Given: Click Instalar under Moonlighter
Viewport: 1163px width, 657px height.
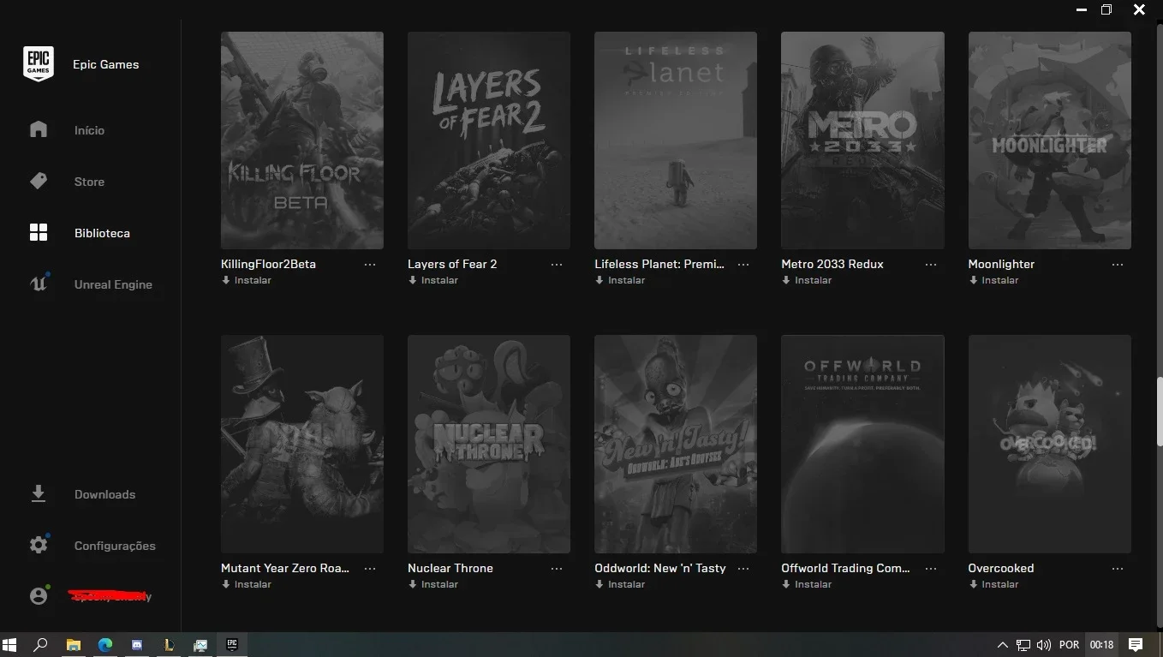Looking at the screenshot, I should click(993, 280).
